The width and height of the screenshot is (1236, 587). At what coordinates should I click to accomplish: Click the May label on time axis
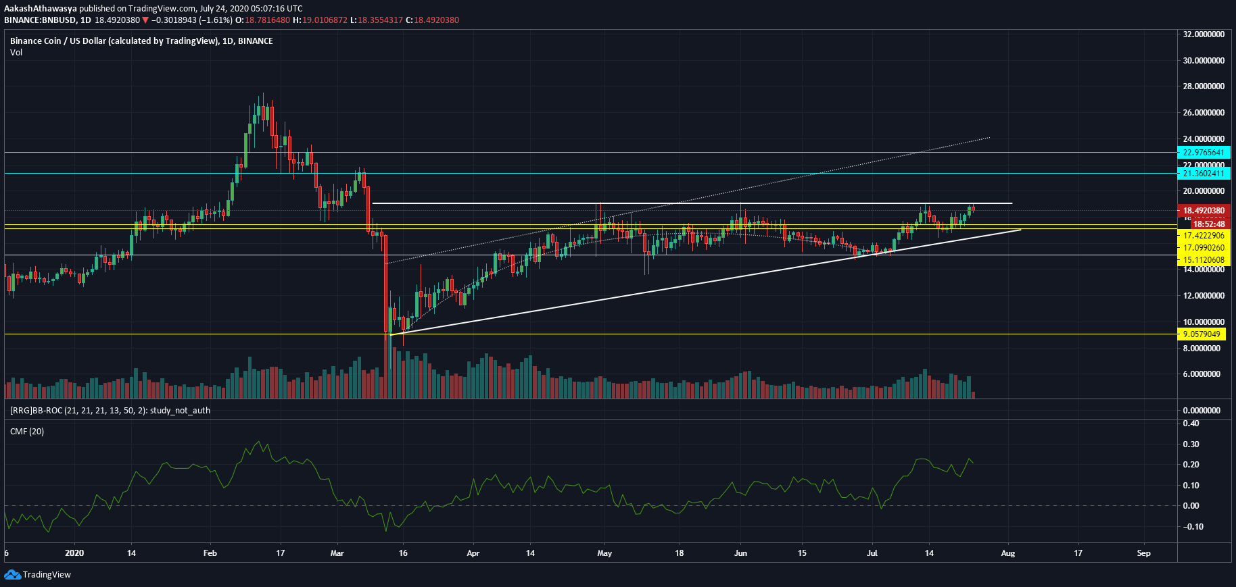coord(604,553)
